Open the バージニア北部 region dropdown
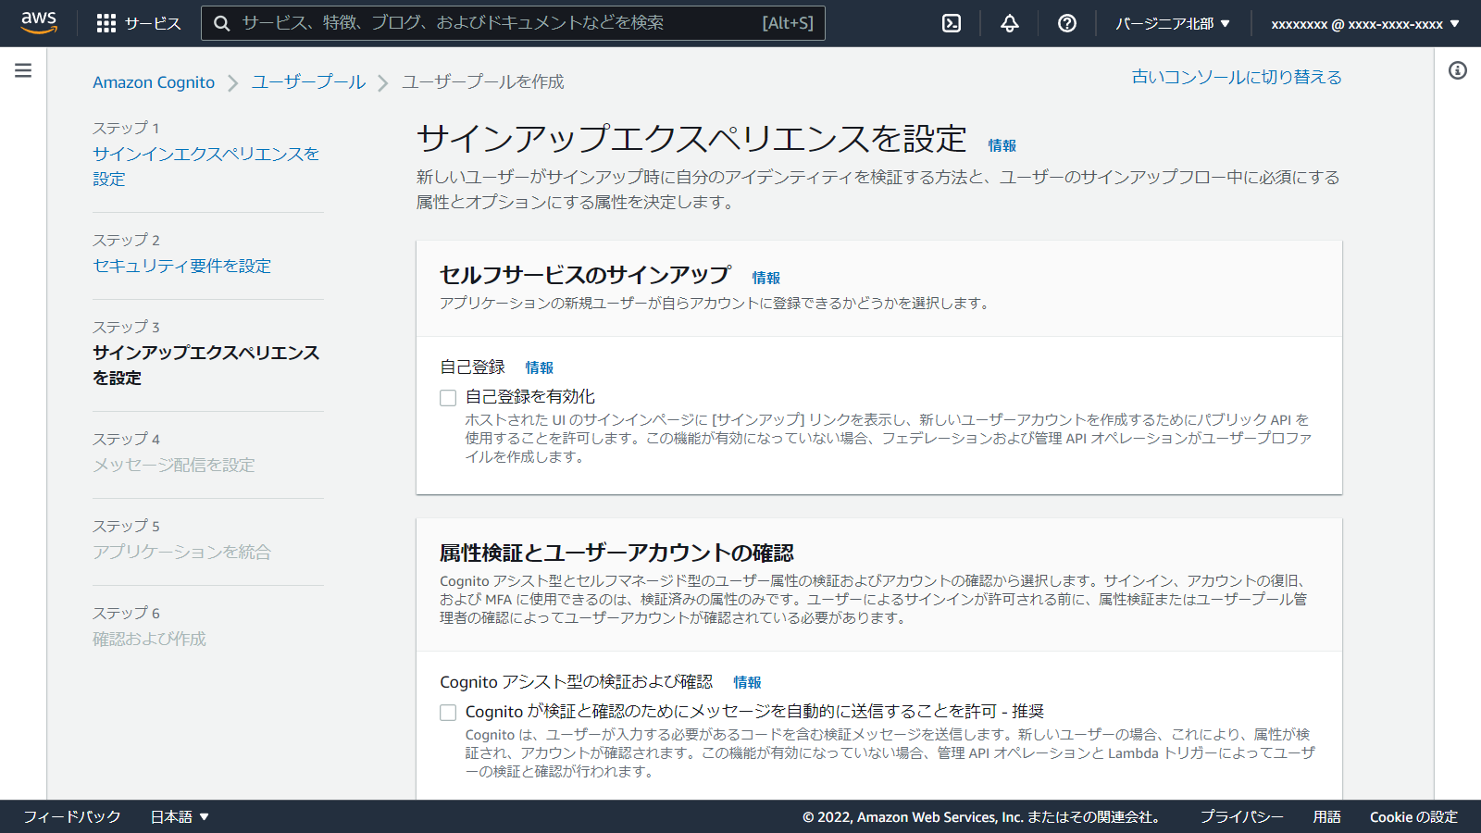The height and width of the screenshot is (833, 1481). coord(1173,23)
